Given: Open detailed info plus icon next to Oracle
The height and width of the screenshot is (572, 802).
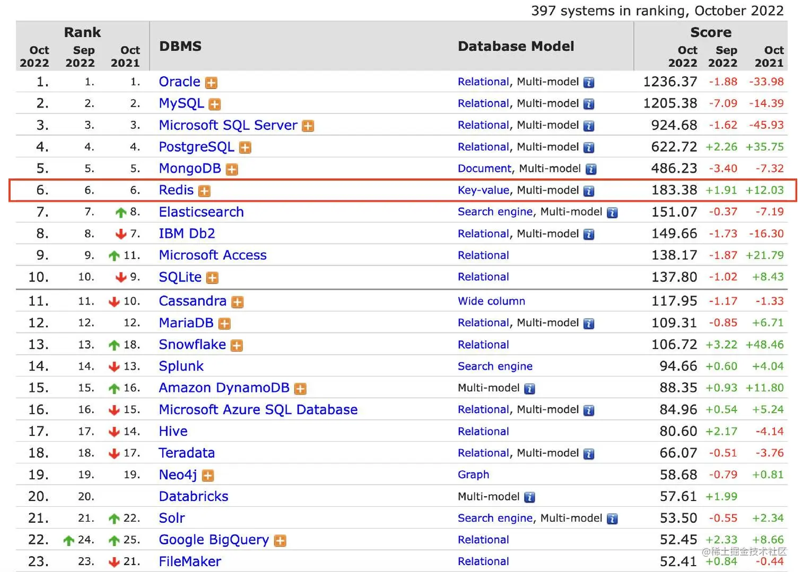Looking at the screenshot, I should 211,83.
